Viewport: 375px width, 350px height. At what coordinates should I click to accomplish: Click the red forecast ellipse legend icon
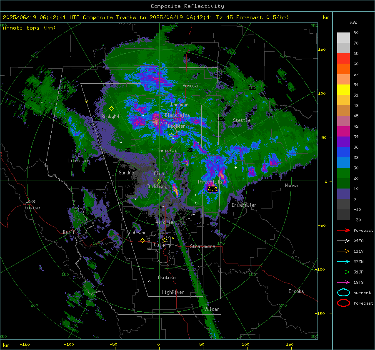(343, 303)
